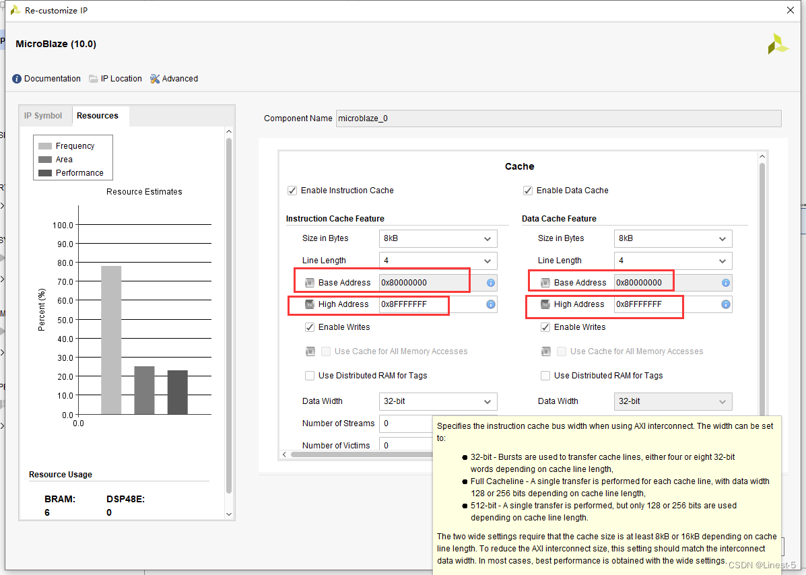Click info icon beside instruction cache Base Address

coord(491,283)
